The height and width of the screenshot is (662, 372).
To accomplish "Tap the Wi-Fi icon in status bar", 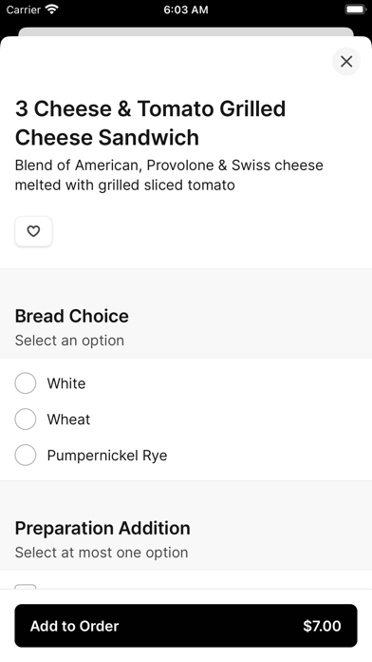I will coord(52,10).
